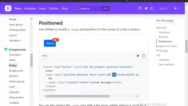Image resolution: width=188 pixels, height=106 pixels.
Task: Go to Collapse in sidebar
Action: [14, 103]
